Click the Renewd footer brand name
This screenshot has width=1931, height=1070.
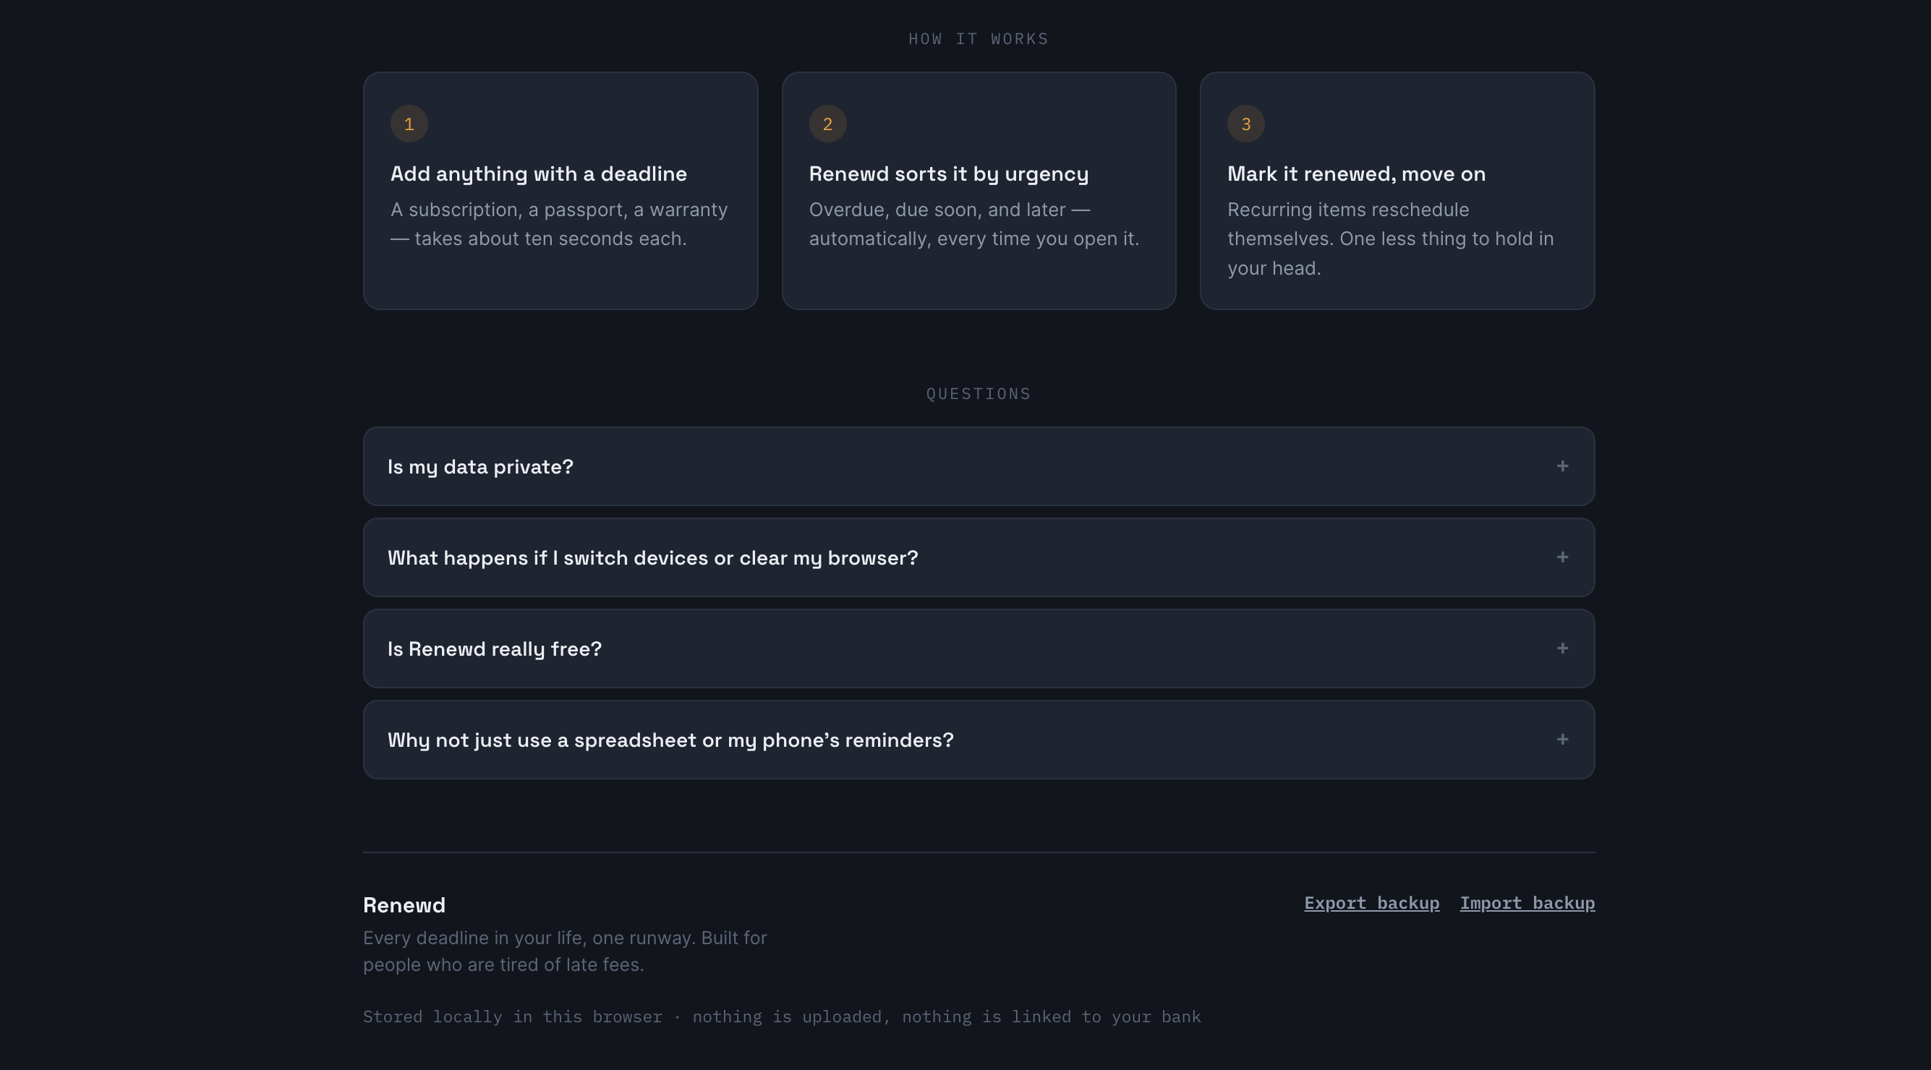tap(404, 905)
